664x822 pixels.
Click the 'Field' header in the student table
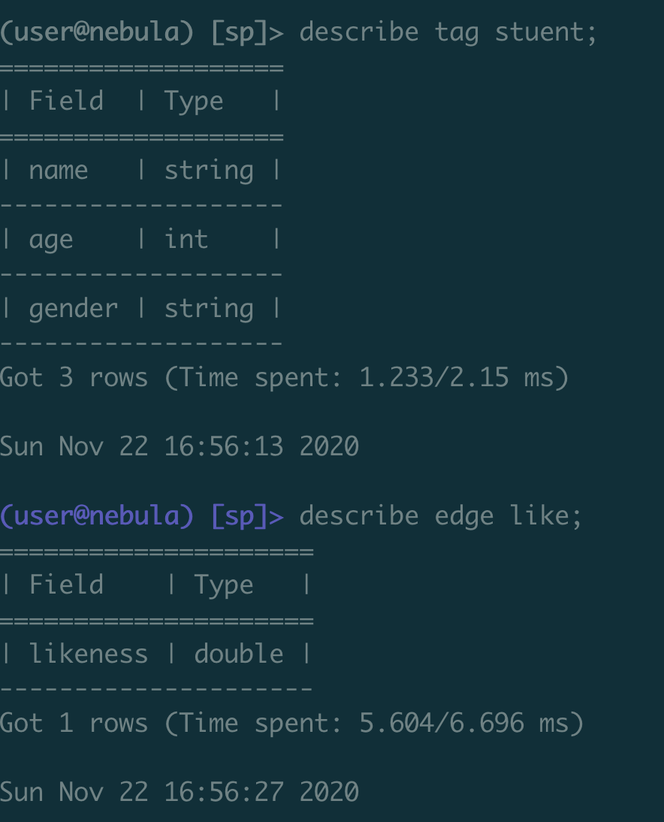pos(66,101)
